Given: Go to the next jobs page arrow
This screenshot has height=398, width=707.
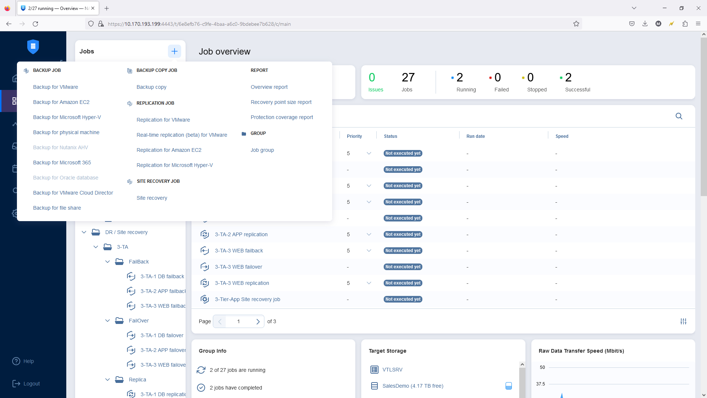Looking at the screenshot, I should point(258,321).
